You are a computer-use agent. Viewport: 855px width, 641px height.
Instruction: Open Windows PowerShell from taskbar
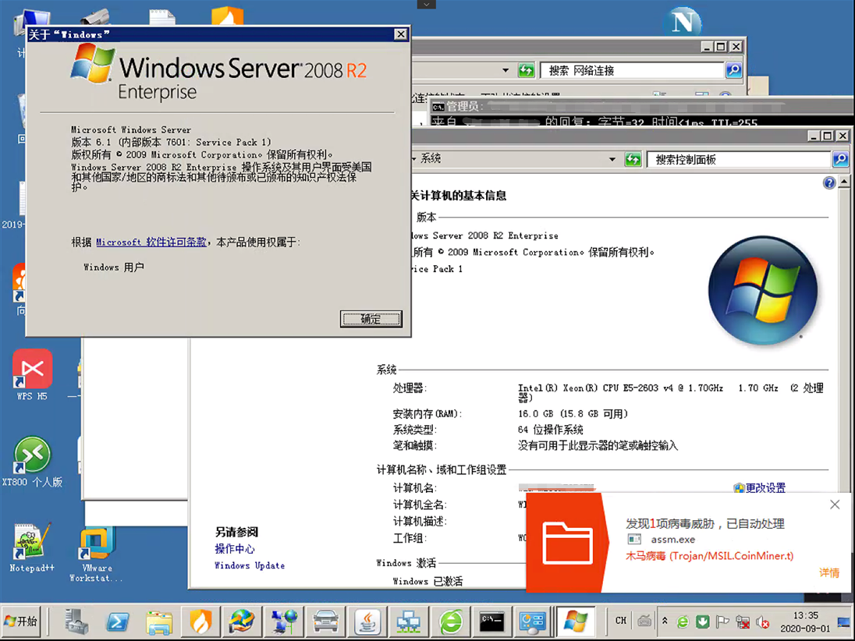click(118, 622)
